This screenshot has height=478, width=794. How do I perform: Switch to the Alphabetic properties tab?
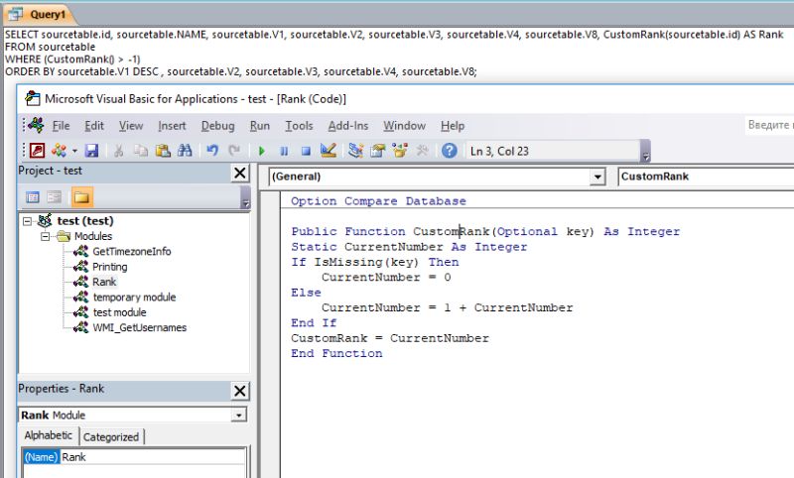click(x=48, y=435)
